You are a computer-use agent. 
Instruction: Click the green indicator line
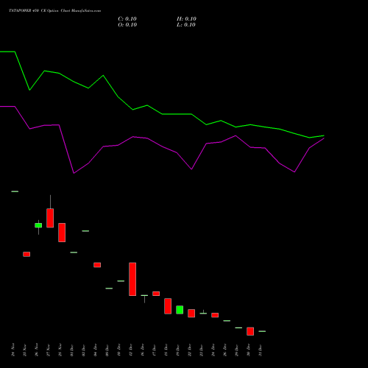click(162, 114)
